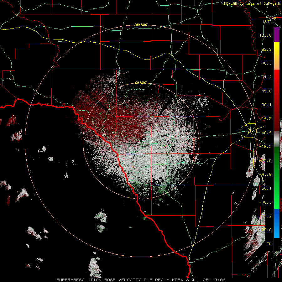The width and height of the screenshot is (282, 282).
Task: Pick the gray near-zero segment of color bar
Action: [x=277, y=139]
